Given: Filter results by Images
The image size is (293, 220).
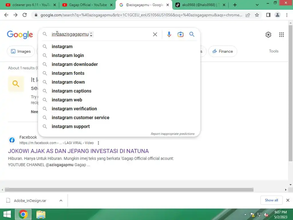Looking at the screenshot, I should pos(21,51).
